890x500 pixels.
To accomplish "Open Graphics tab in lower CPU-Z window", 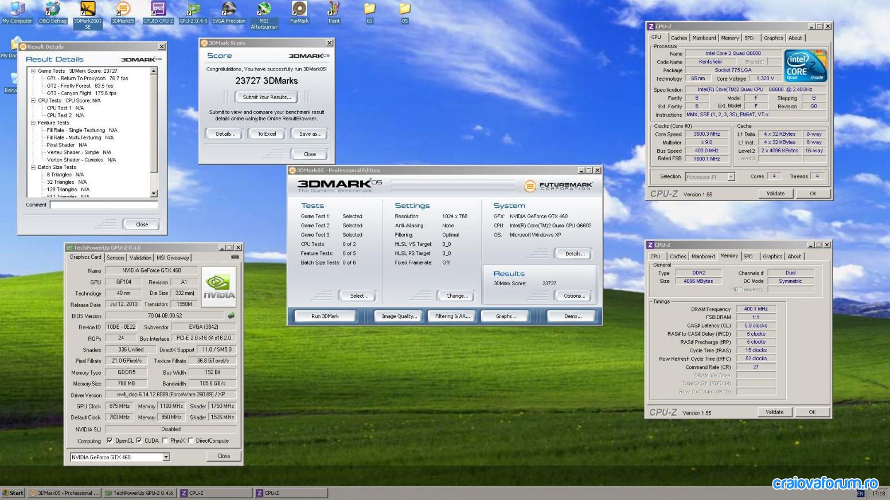I will (x=772, y=257).
